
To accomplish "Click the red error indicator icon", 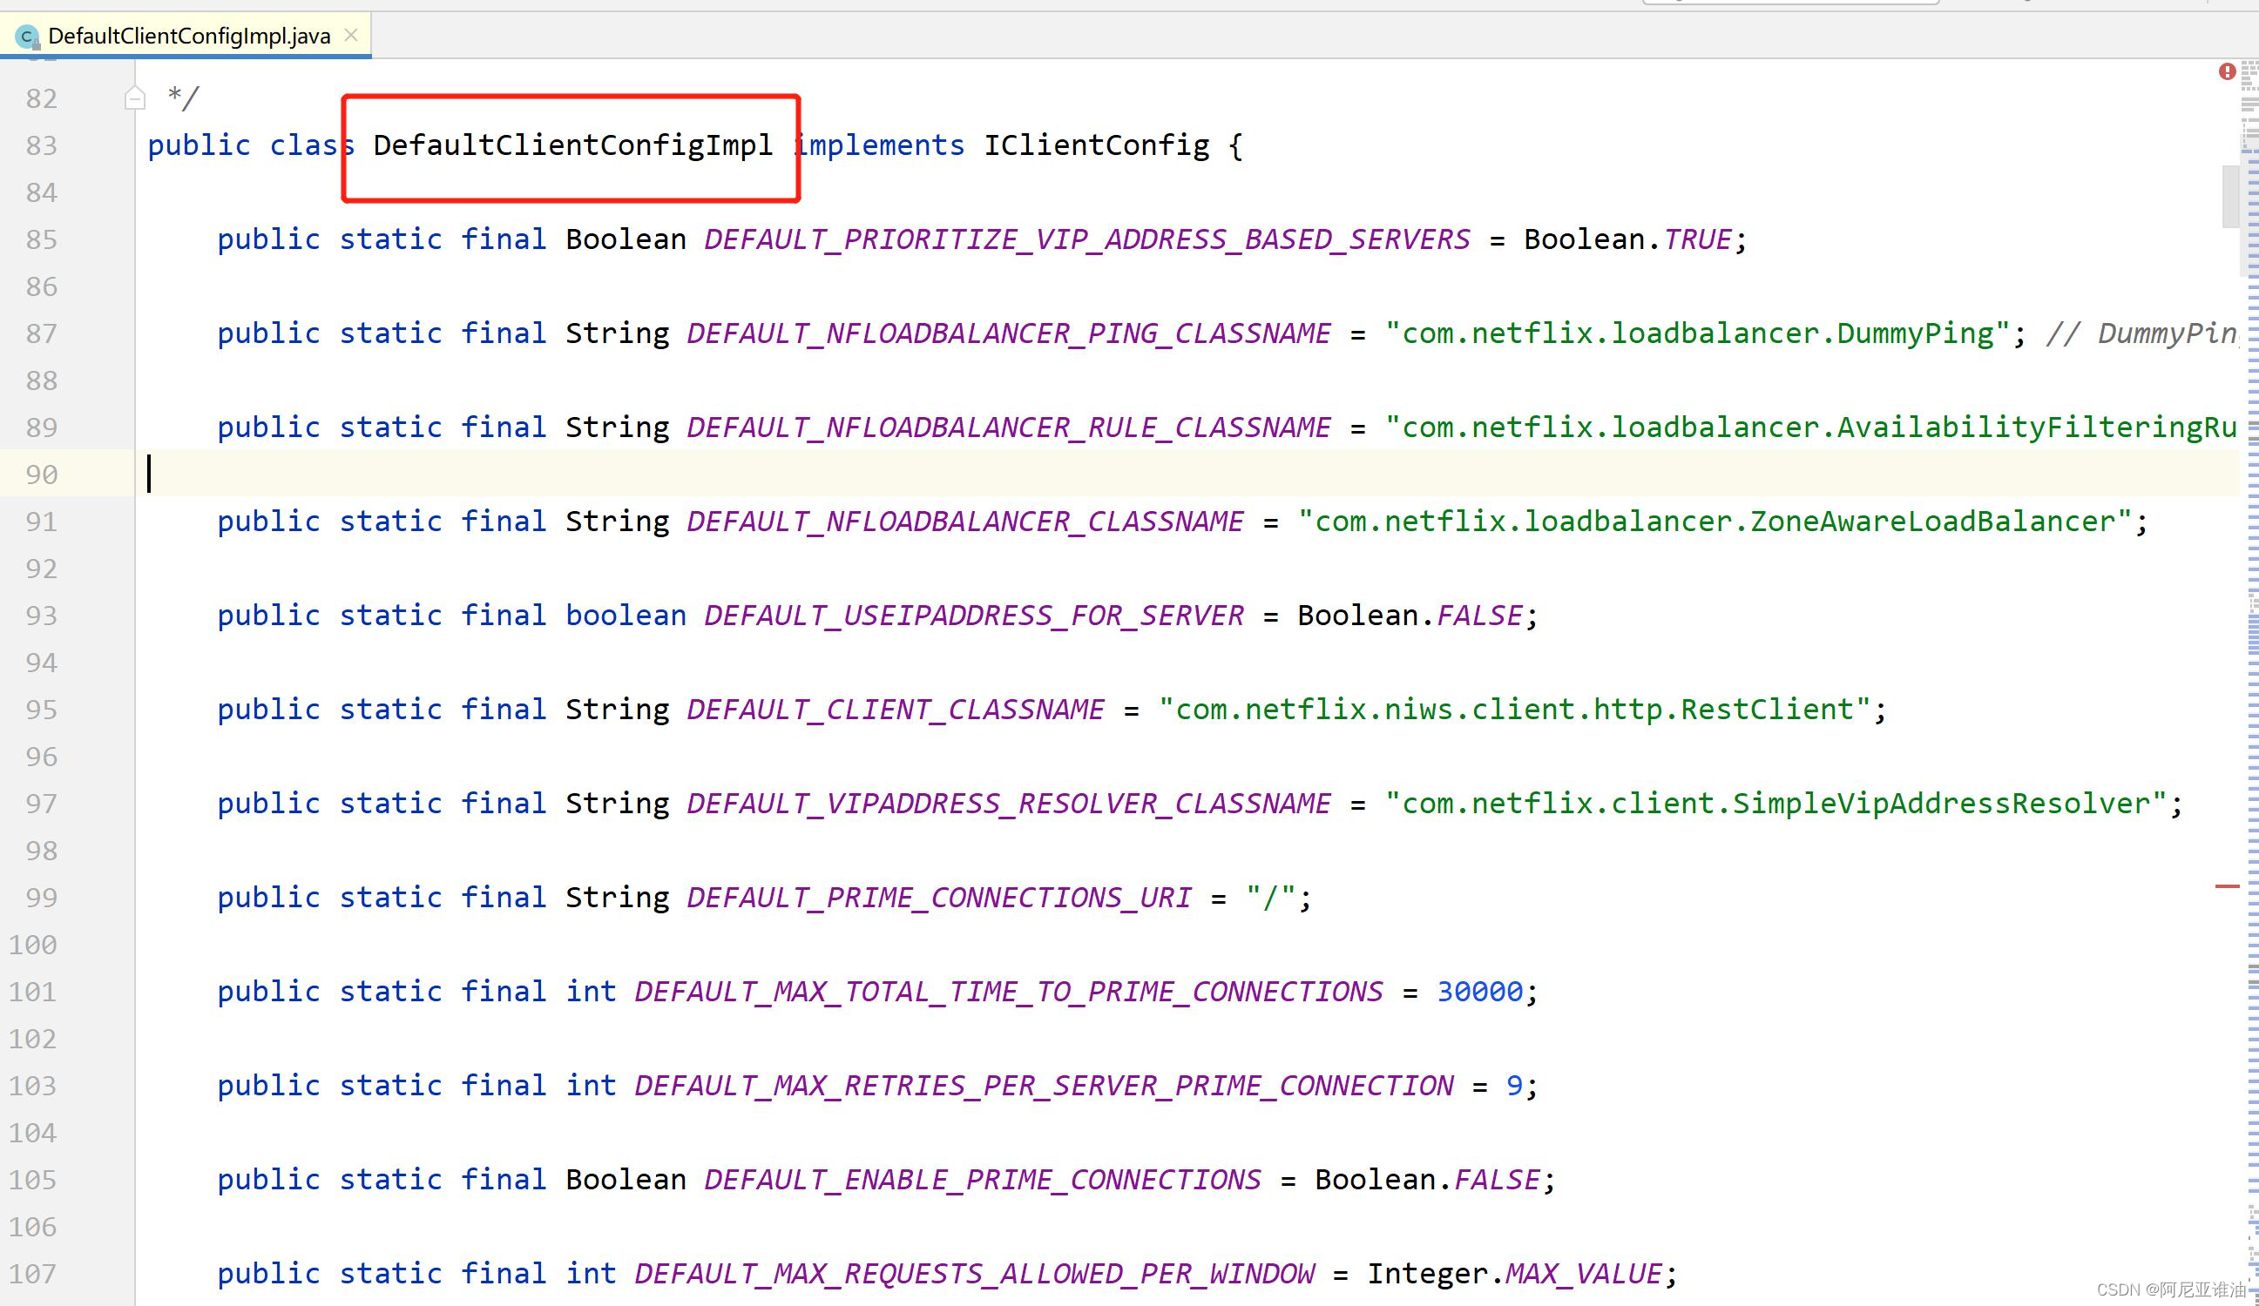I will click(2227, 71).
